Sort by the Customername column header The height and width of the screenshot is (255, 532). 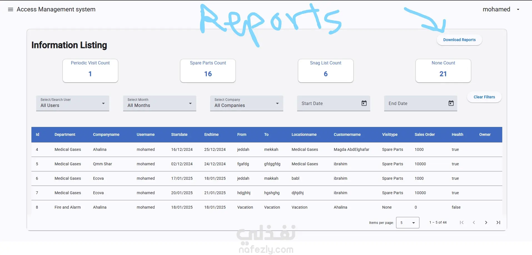347,134
